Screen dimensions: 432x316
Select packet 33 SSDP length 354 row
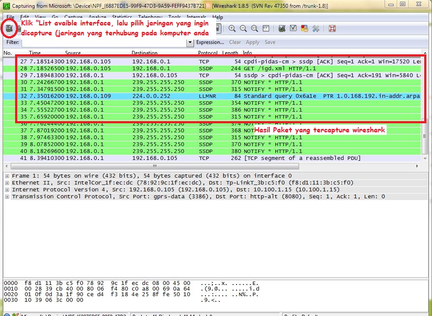click(212, 103)
